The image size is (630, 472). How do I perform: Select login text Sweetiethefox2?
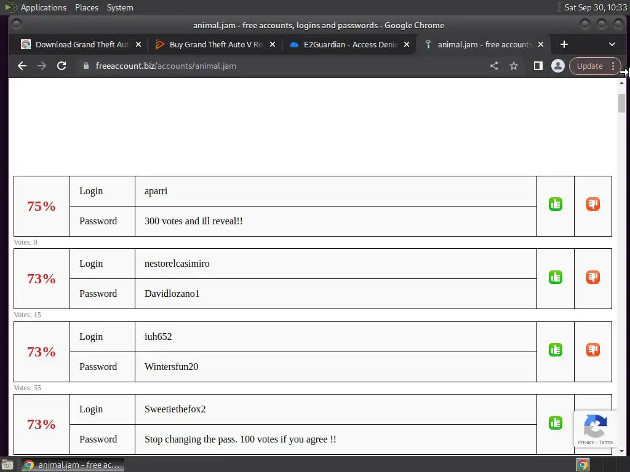click(x=175, y=409)
